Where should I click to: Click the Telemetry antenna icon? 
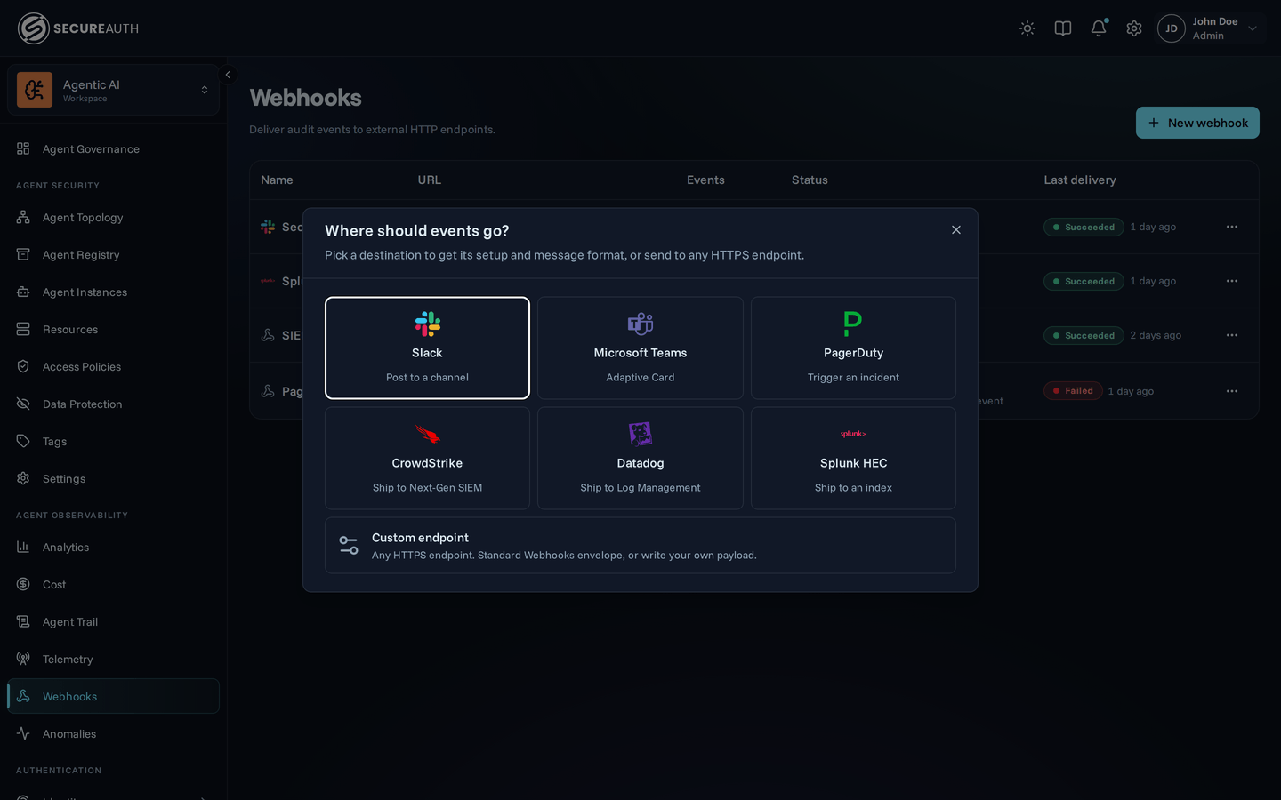[23, 659]
